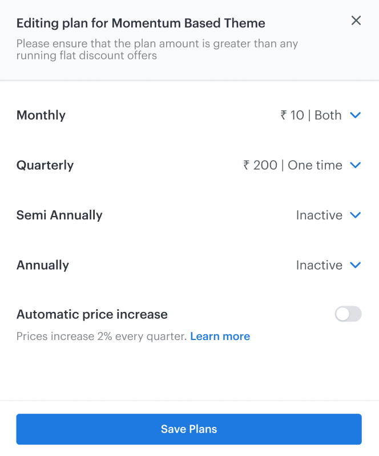
Task: Open the Learn more link
Action: coord(220,337)
